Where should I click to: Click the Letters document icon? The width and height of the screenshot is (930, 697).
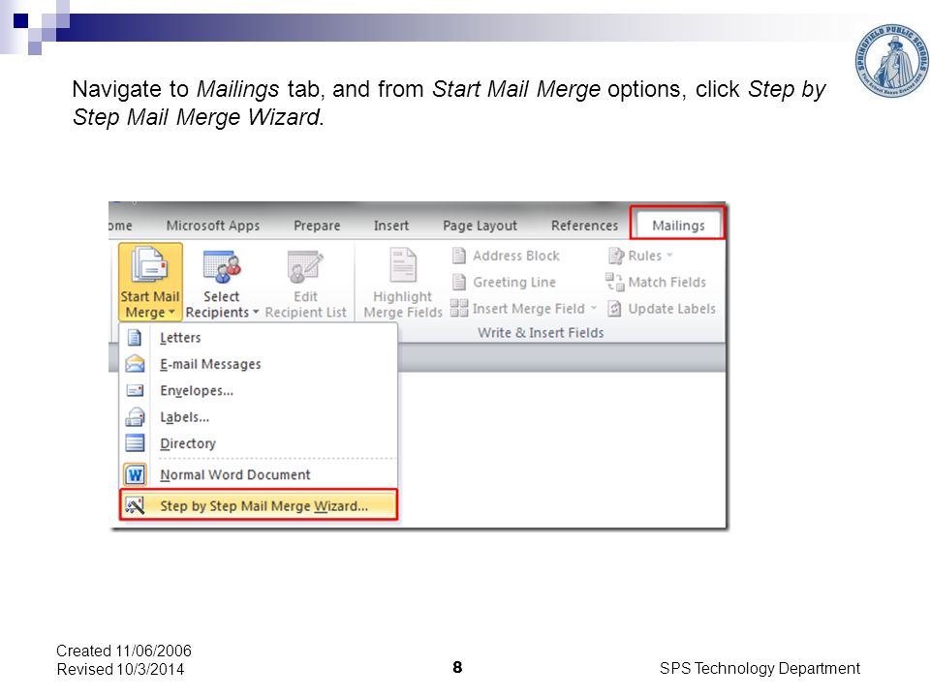point(135,337)
